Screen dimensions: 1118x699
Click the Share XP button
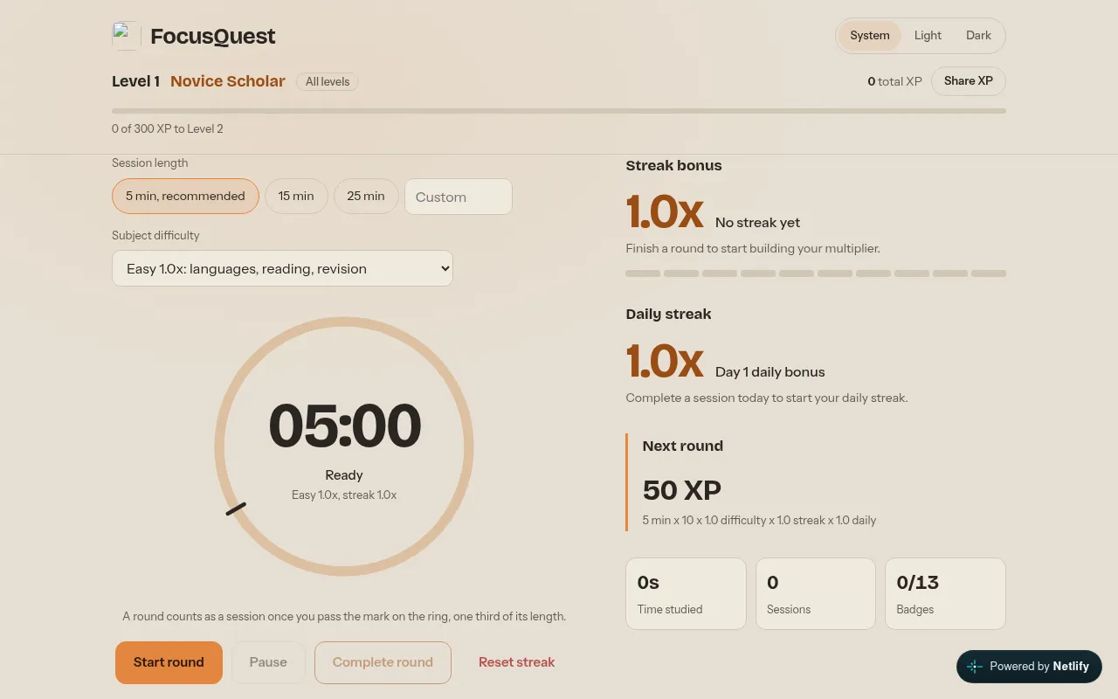[x=969, y=81]
